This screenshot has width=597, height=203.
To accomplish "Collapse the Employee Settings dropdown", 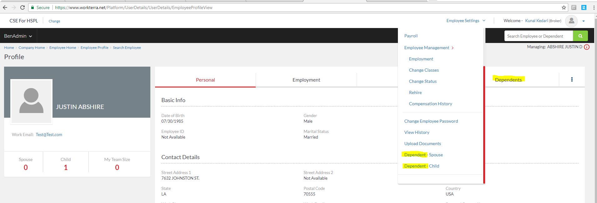I will (x=466, y=21).
